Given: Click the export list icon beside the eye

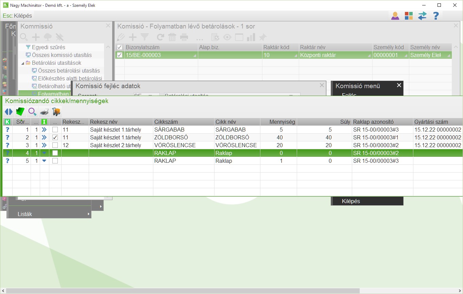Looking at the screenshot, I should tap(215, 37).
